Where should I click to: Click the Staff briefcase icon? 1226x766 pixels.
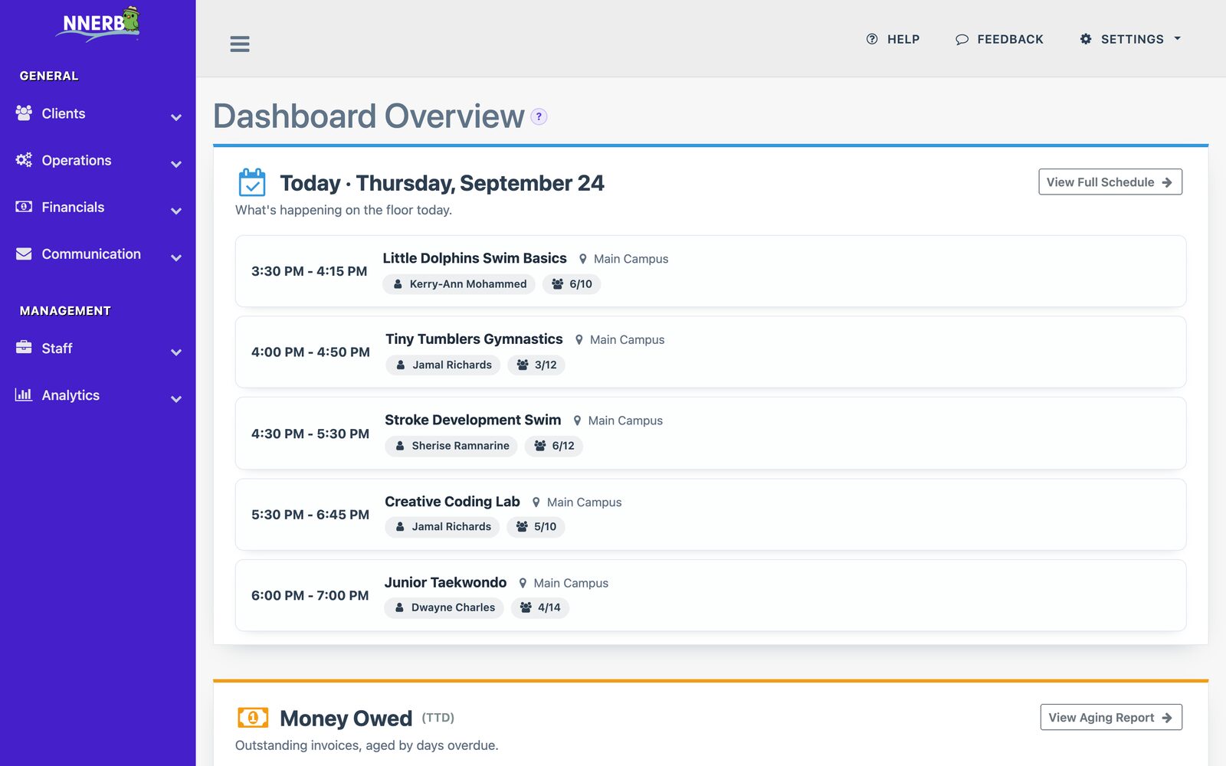click(24, 348)
